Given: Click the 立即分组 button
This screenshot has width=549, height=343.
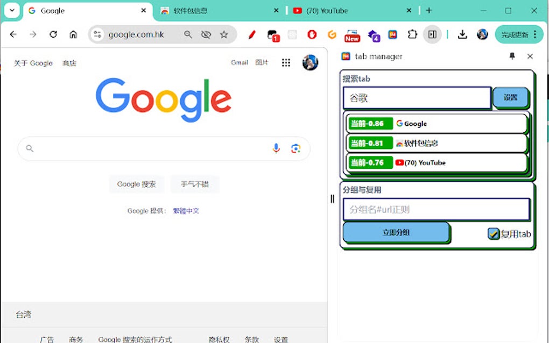Looking at the screenshot, I should point(396,232).
